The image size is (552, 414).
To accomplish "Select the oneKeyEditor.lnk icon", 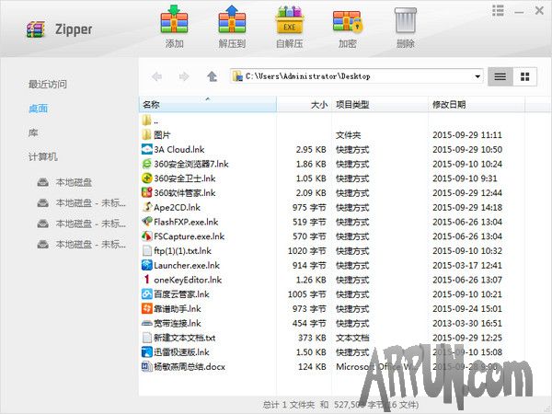I will (x=147, y=280).
